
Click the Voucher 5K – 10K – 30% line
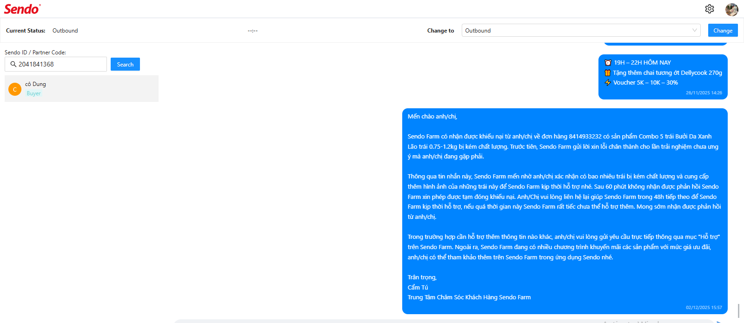645,83
